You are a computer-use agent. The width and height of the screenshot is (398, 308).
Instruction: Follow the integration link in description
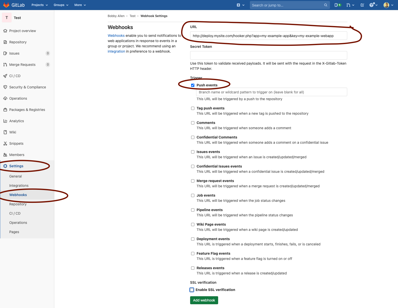[116, 51]
